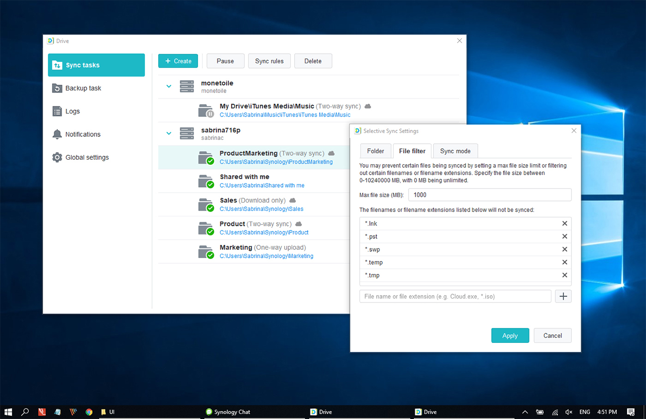Open Backup task in sidebar

(x=83, y=88)
